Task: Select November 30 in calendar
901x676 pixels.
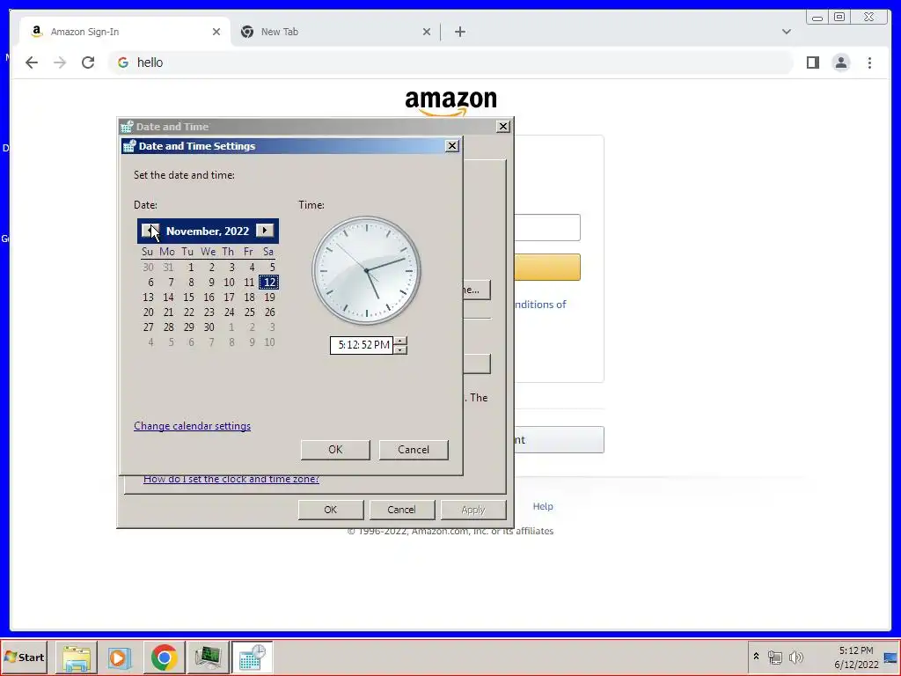Action: [209, 327]
